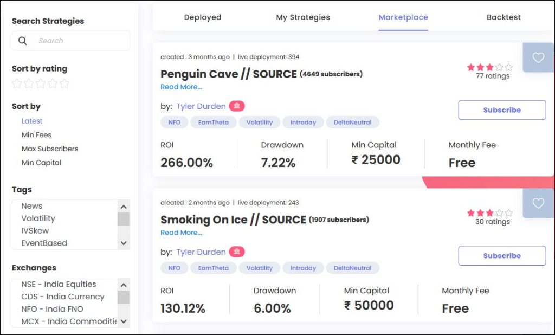
Task: Set the rating filter using the star row
Action: click(41, 84)
